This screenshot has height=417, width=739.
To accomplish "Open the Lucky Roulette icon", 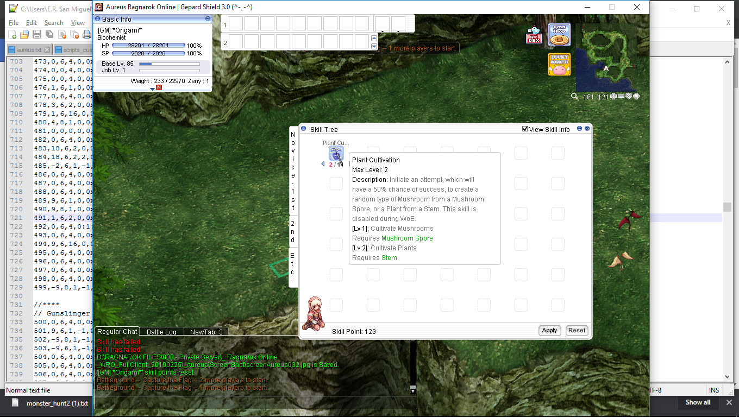I will point(559,65).
